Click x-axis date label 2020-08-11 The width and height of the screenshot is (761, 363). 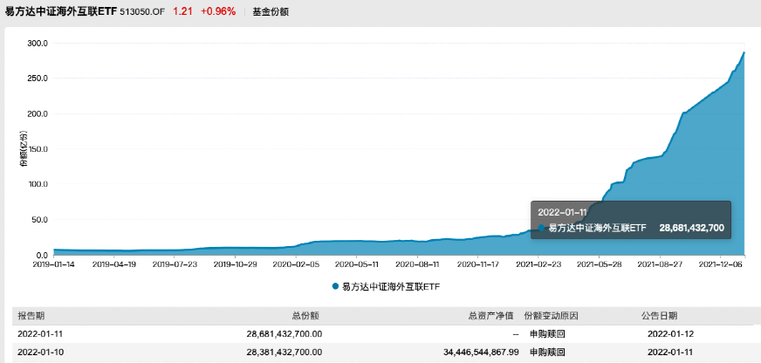(417, 265)
